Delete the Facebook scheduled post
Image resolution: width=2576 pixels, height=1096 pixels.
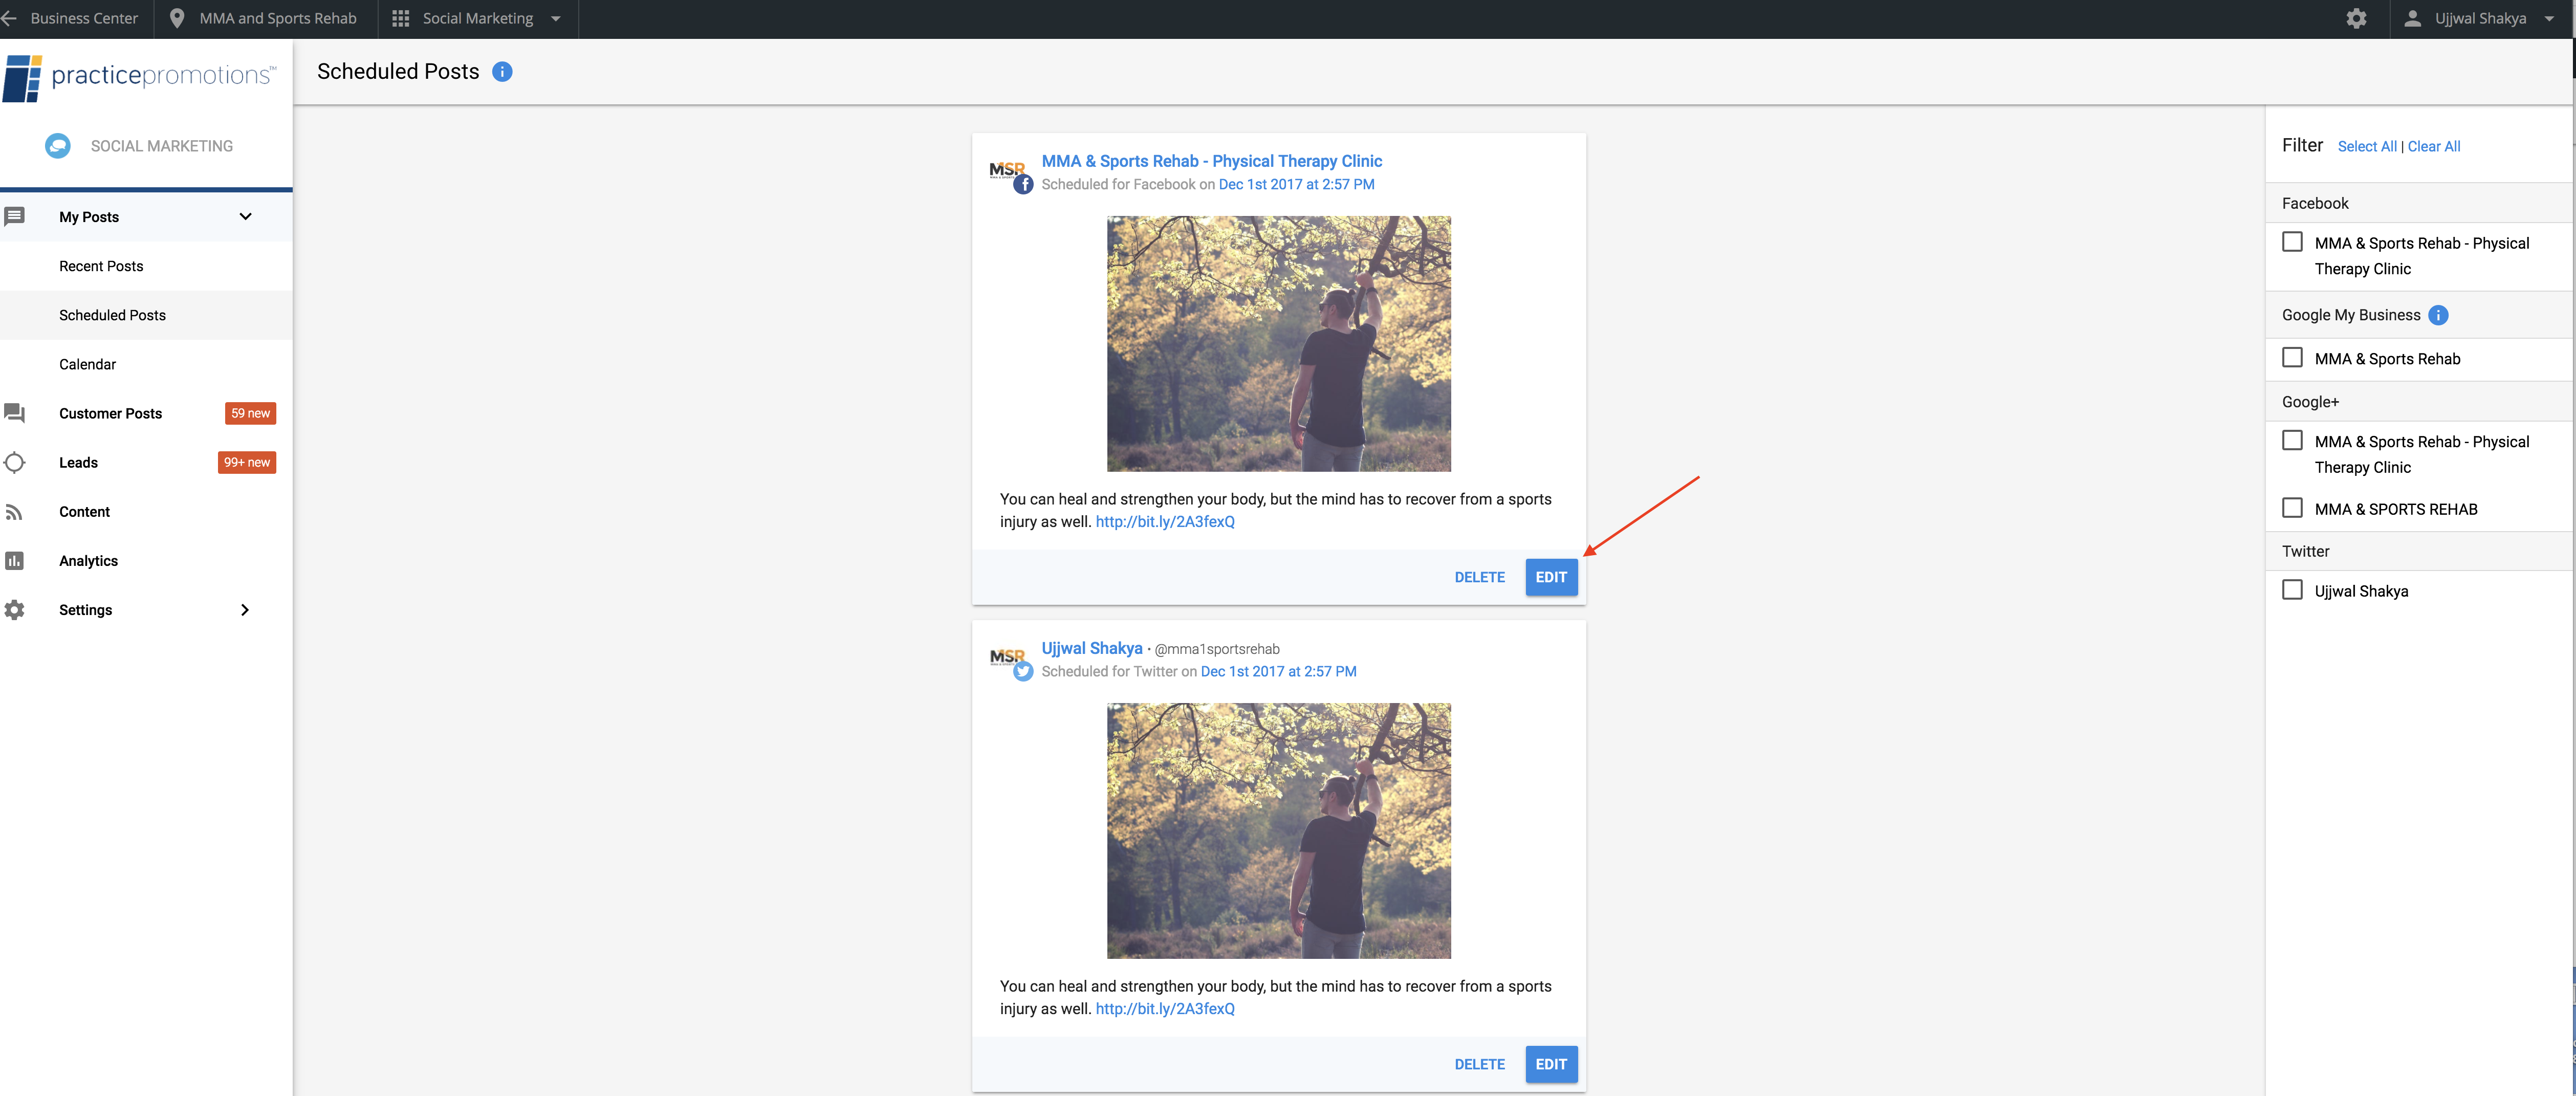(x=1479, y=577)
